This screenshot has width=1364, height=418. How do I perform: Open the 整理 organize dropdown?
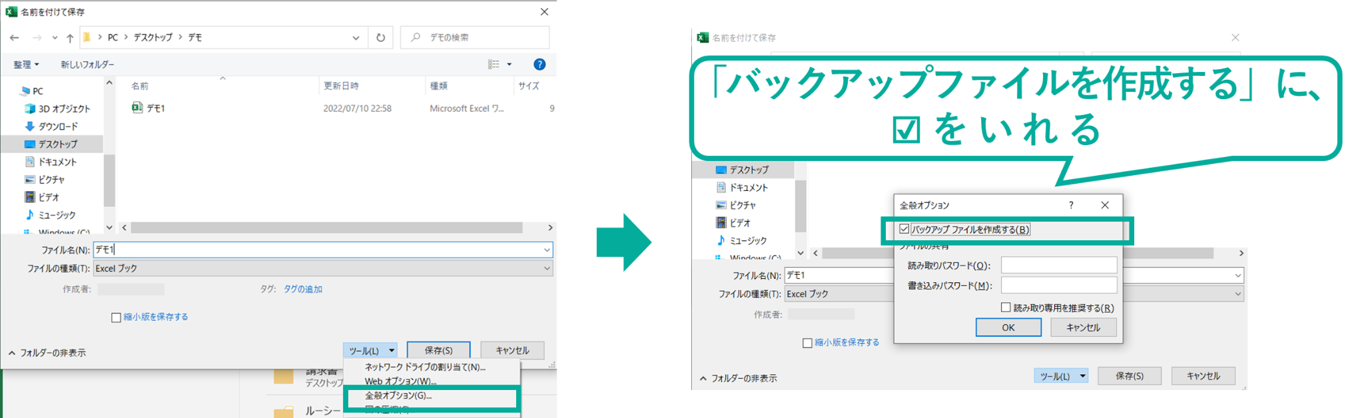(26, 65)
